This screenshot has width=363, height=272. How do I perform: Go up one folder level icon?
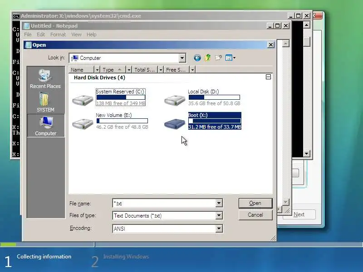[x=208, y=58]
